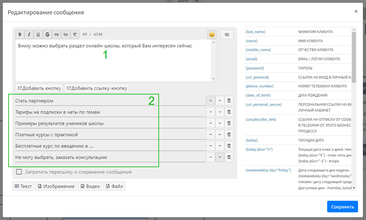Enable 'Запретить пересылку и сохранение сообщения' checkbox
366x220 pixels.
tap(19, 172)
